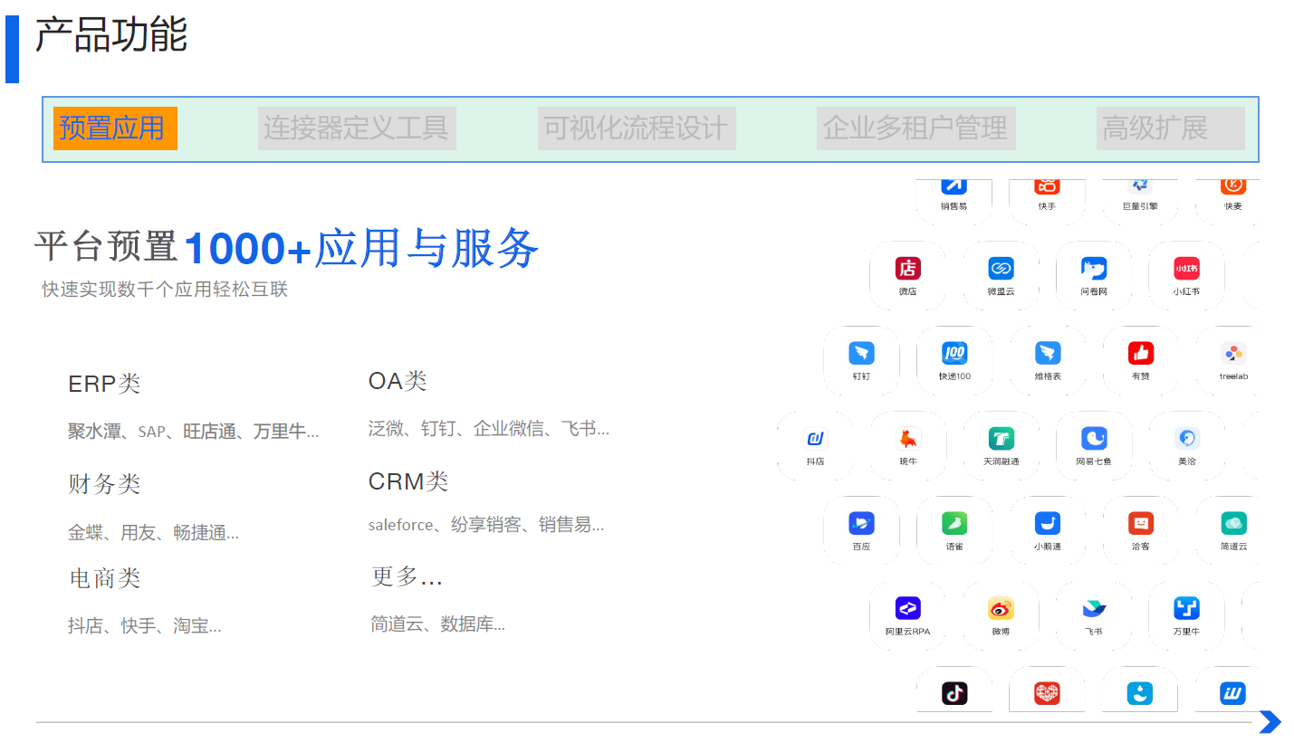
Task: Select the 巨量引擎 app icon
Action: pyautogui.click(x=1139, y=185)
